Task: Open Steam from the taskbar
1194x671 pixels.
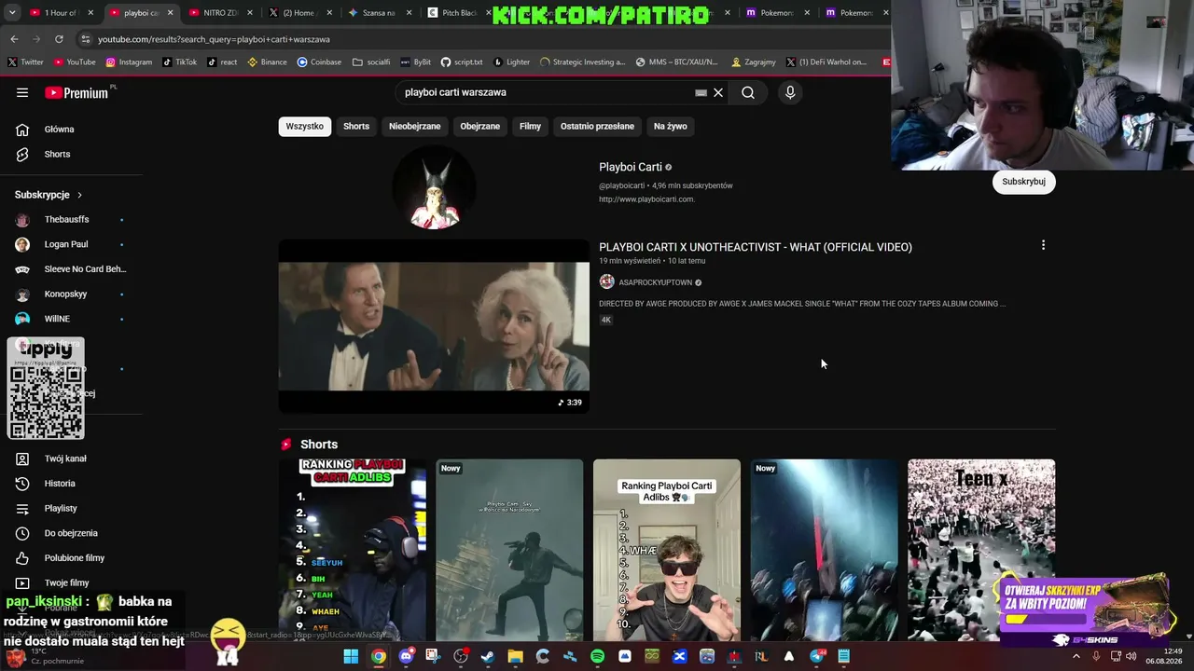Action: [x=487, y=656]
